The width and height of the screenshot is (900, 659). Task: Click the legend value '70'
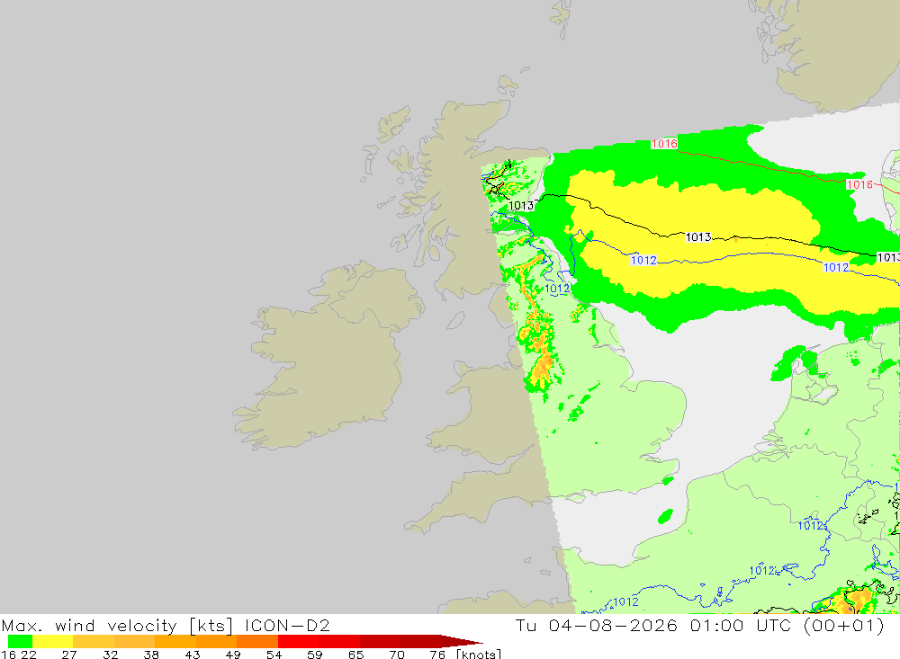[397, 654]
